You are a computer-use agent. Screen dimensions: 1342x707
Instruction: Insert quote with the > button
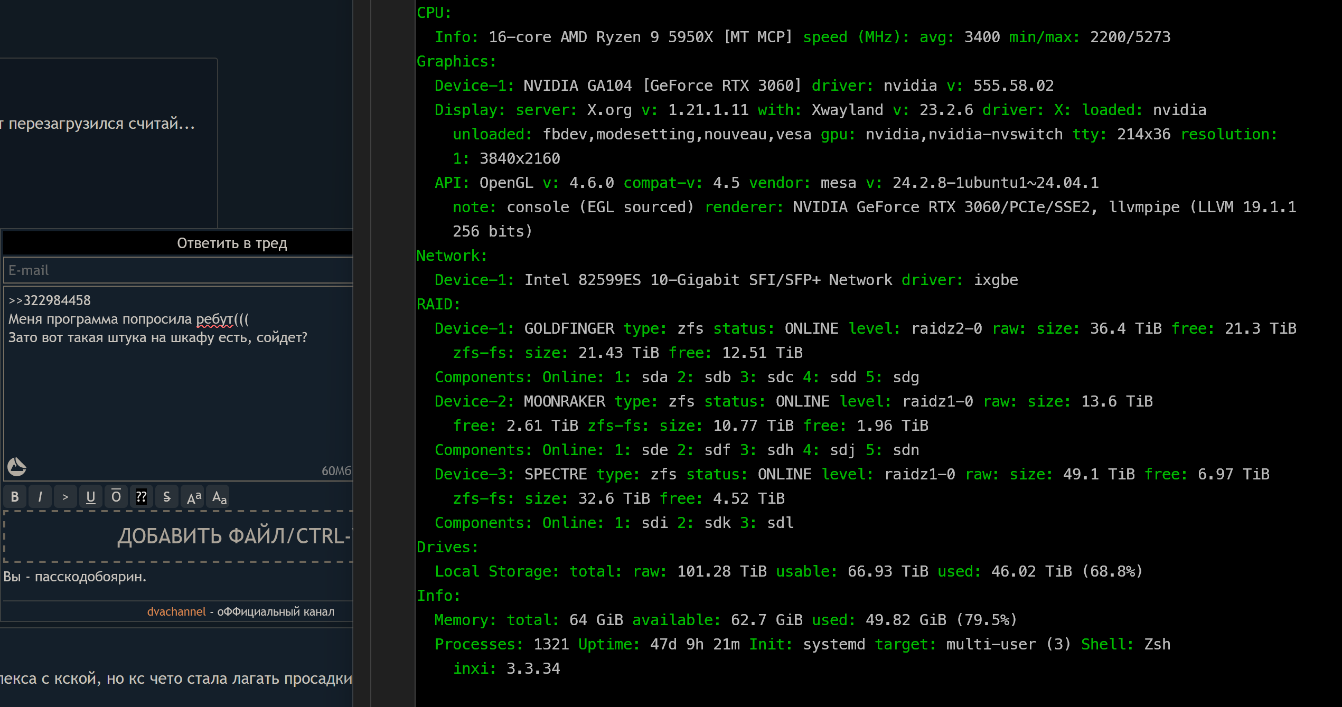65,497
